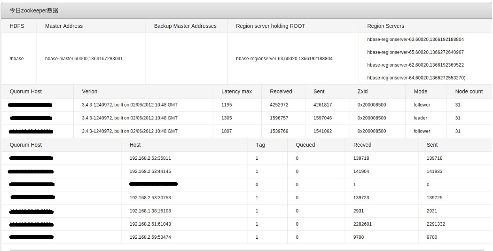Click the Queued column header
Screen dimensions: 493x251
click(305, 145)
